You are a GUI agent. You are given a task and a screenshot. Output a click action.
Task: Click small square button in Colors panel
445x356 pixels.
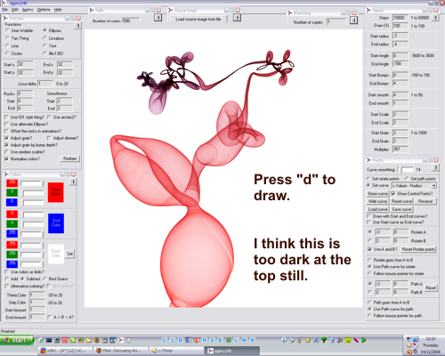pos(73,182)
